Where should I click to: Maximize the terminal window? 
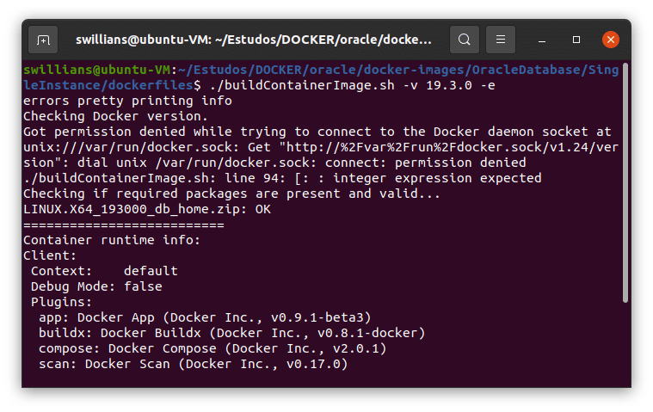pos(576,40)
